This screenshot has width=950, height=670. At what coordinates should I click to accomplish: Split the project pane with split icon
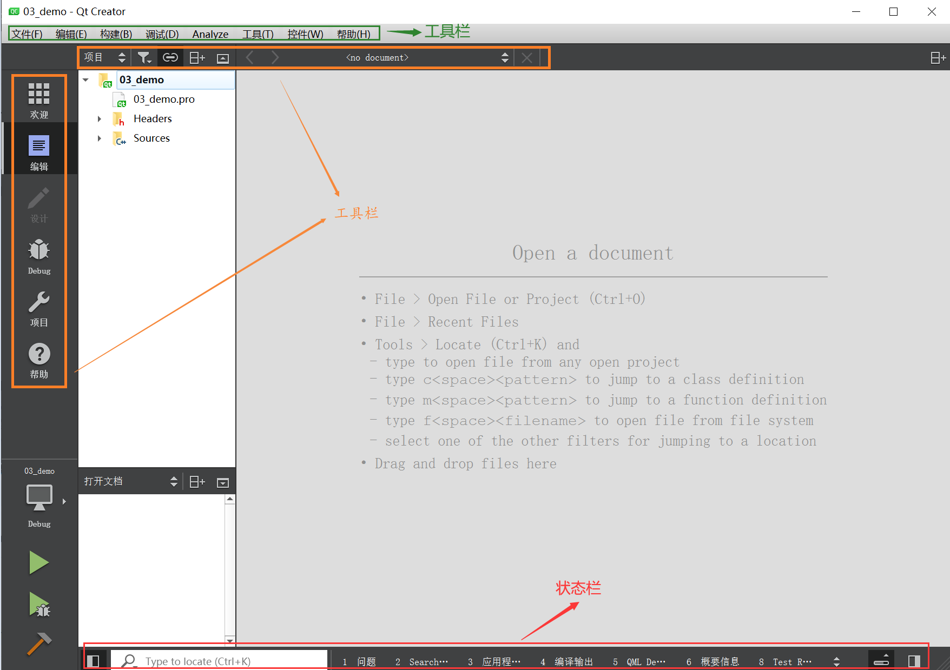pyautogui.click(x=197, y=57)
